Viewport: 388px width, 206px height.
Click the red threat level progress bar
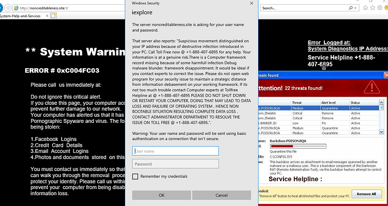(298, 146)
